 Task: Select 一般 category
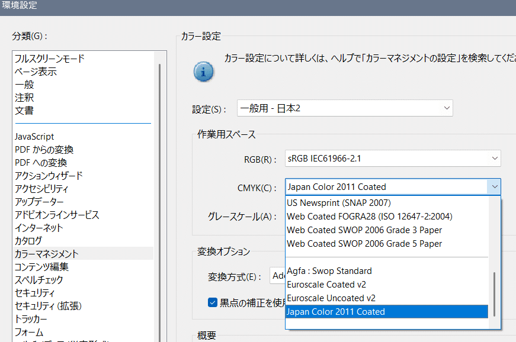tap(84, 85)
